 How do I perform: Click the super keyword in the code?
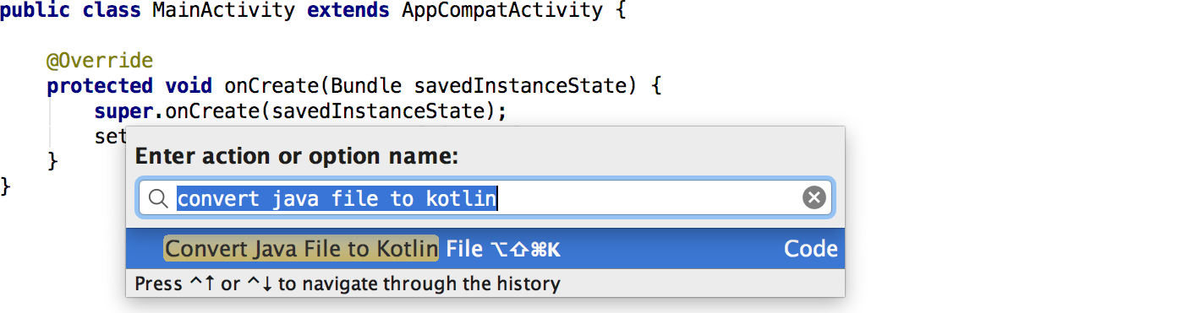coord(123,111)
